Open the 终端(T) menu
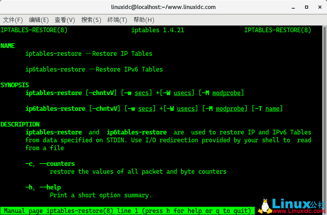This screenshot has width=327, height=215. click(117, 20)
